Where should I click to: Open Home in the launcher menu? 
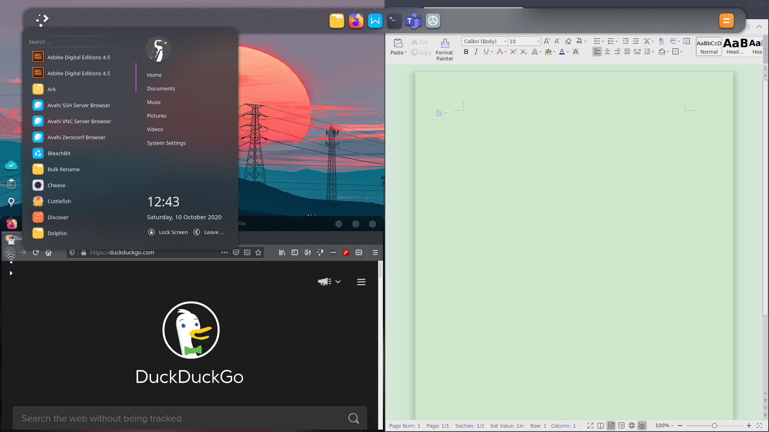coord(154,75)
